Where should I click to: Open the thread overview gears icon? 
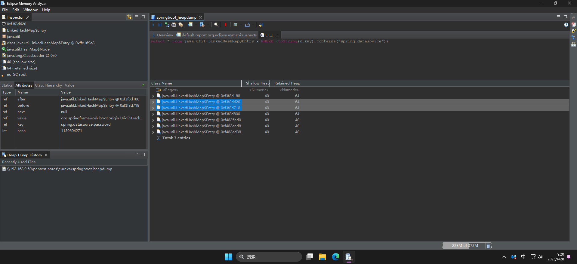(x=181, y=25)
